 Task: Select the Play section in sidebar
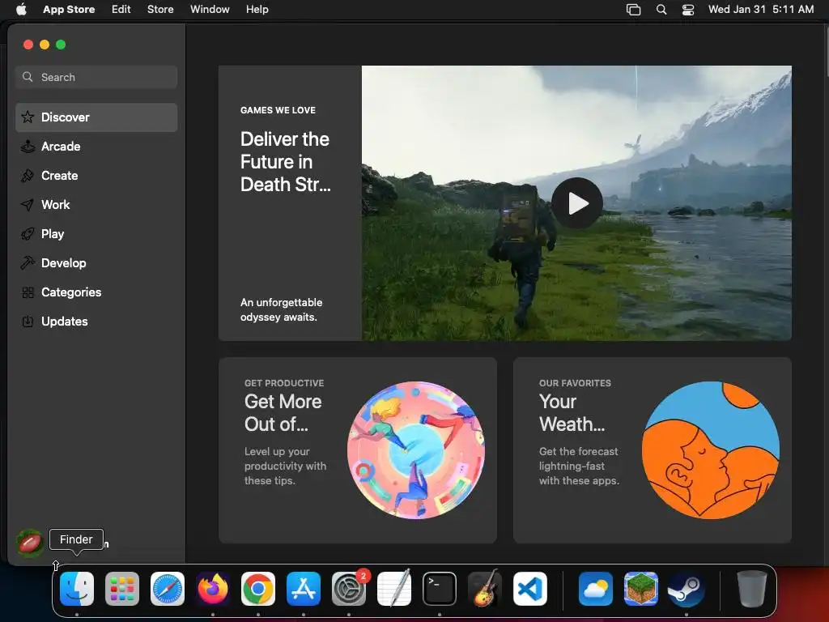(x=96, y=234)
